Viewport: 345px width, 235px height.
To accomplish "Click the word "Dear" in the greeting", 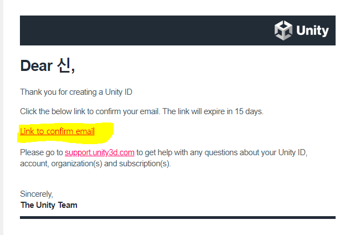I will pos(37,66).
